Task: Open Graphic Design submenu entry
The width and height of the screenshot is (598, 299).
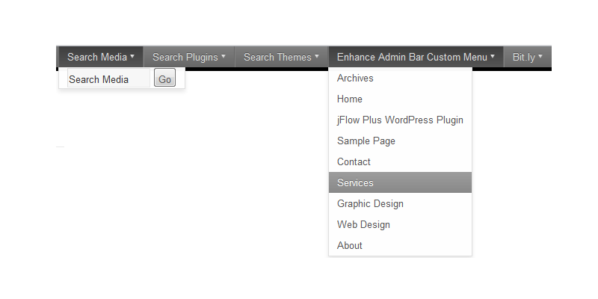Action: pyautogui.click(x=370, y=203)
